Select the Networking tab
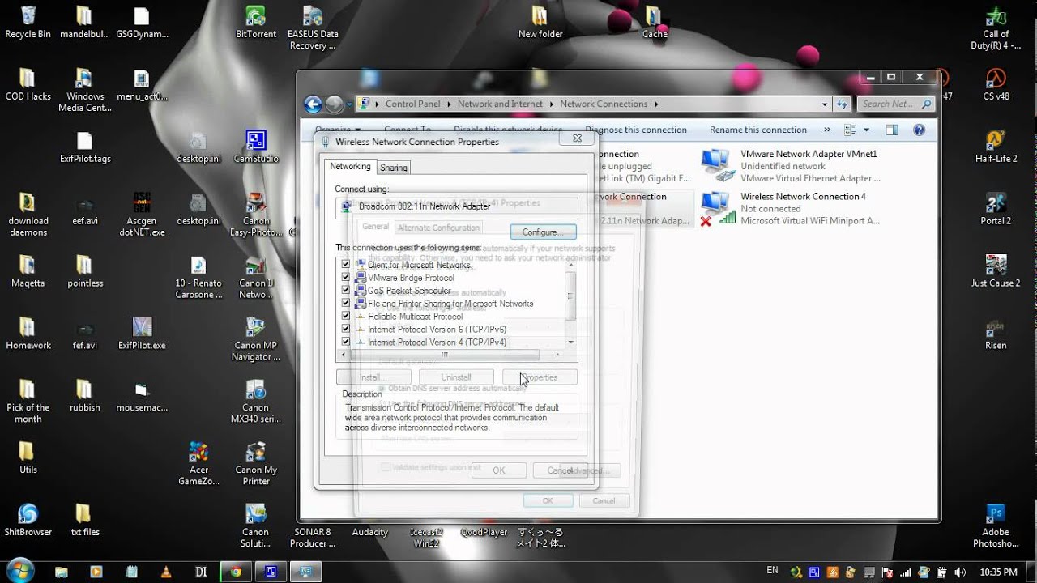 coord(350,166)
